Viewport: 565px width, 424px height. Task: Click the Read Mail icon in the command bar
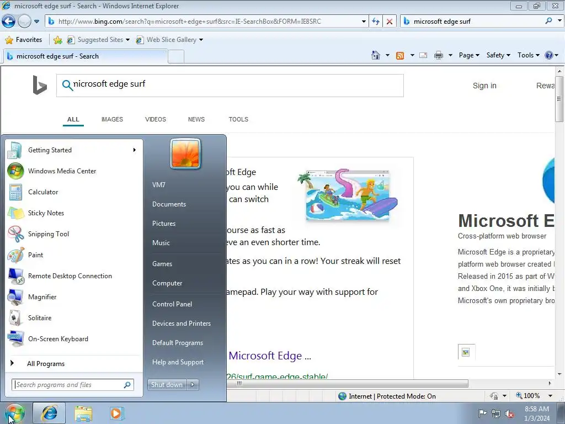tap(423, 55)
